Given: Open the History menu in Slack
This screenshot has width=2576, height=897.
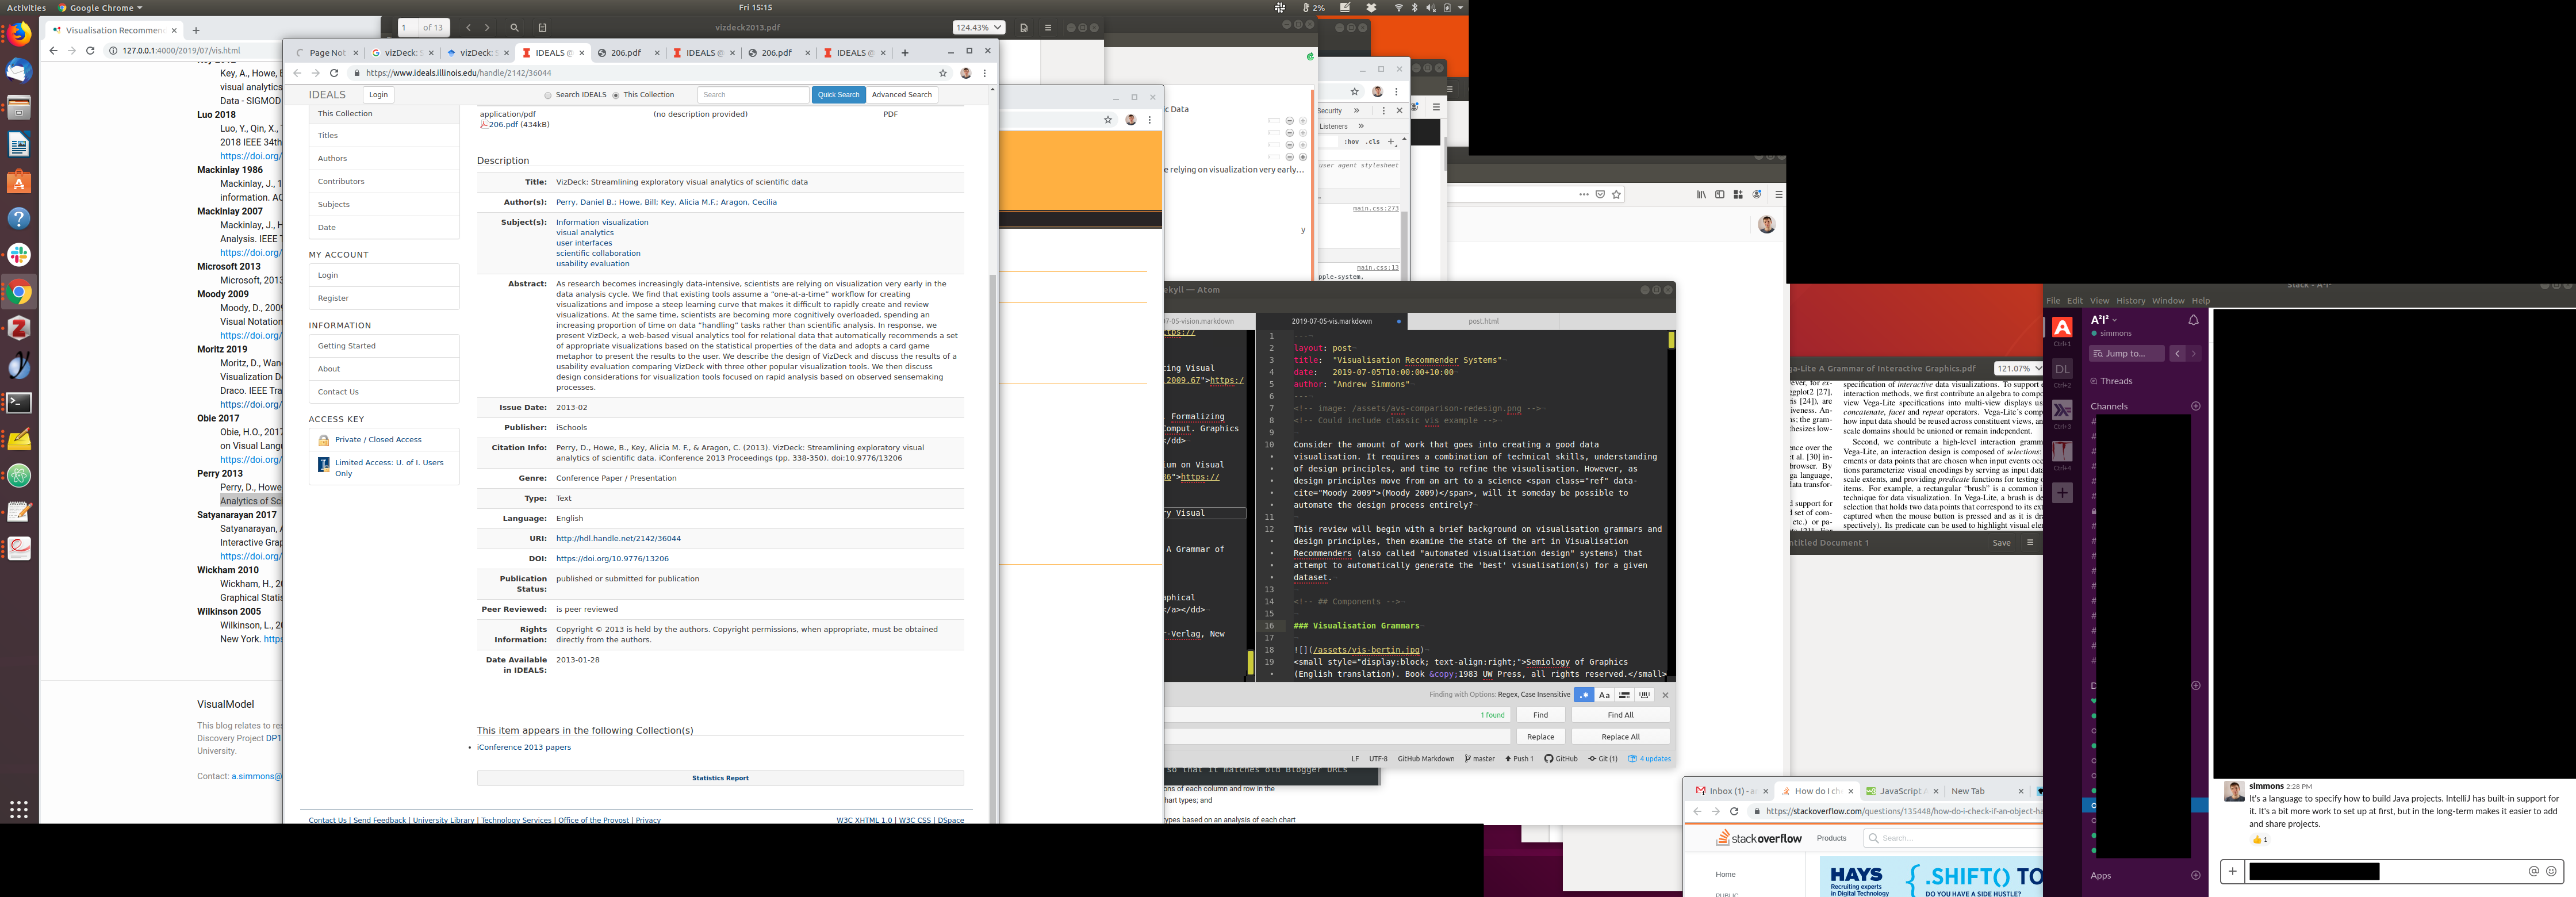Looking at the screenshot, I should click(2130, 301).
